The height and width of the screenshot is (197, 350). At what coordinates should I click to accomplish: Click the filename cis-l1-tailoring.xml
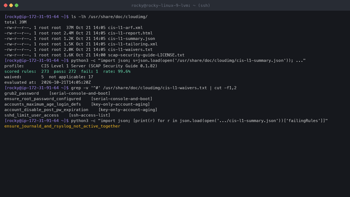[x=133, y=44]
